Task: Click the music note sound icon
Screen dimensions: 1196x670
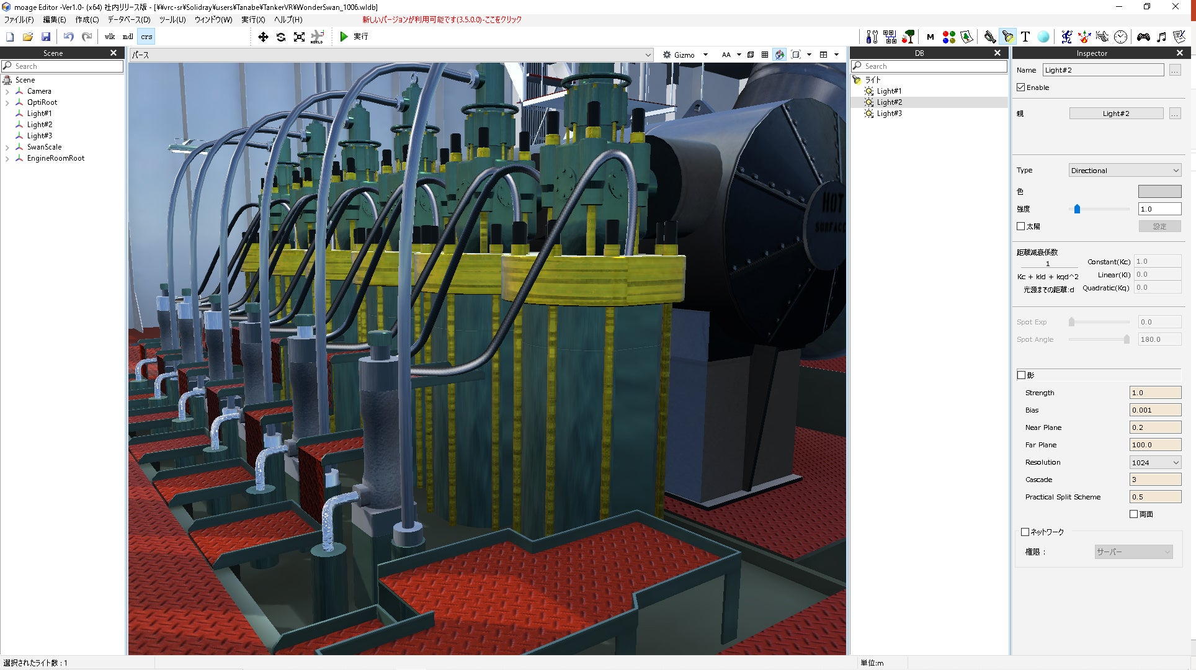Action: click(x=1161, y=37)
